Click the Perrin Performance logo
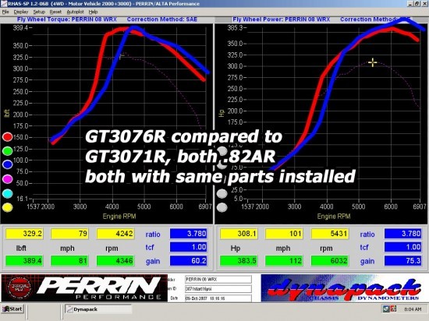 tap(84, 288)
